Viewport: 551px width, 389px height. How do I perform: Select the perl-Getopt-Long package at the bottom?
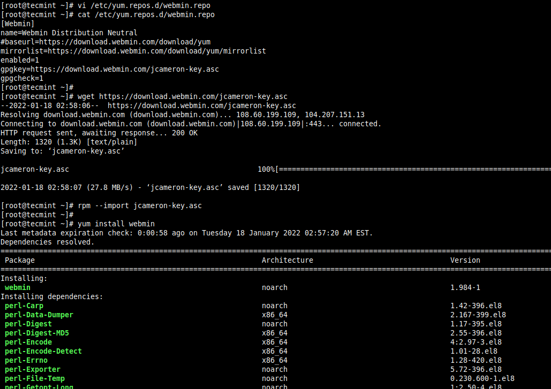point(39,386)
